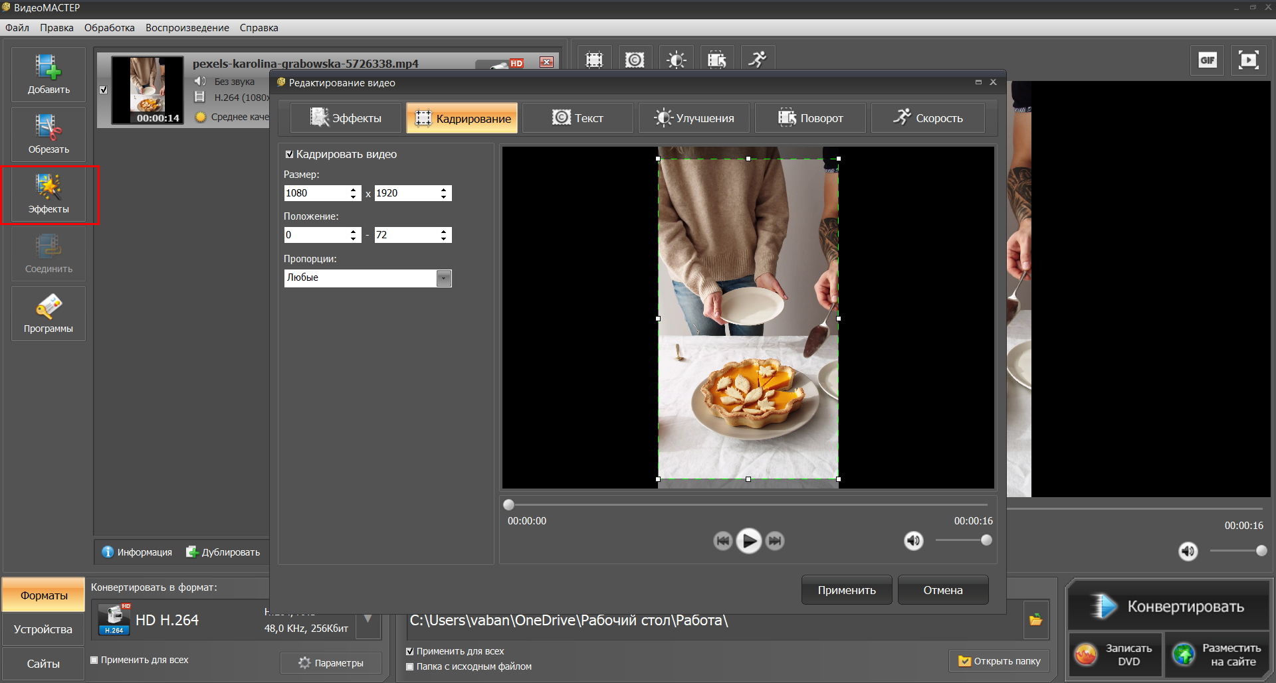Mute the main window player volume
The width and height of the screenshot is (1276, 683).
click(1188, 551)
